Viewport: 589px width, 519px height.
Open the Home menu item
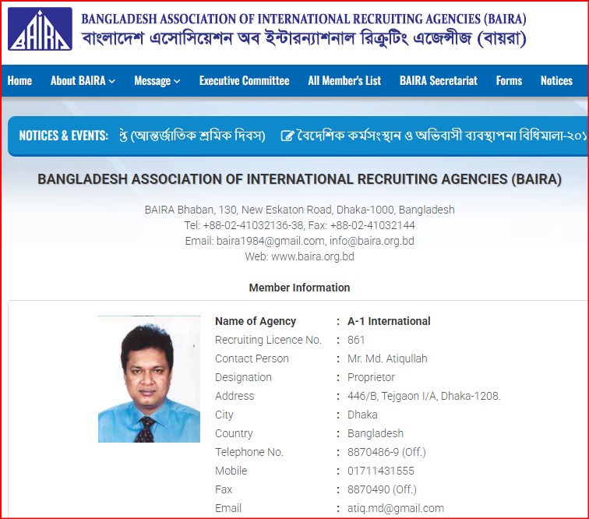19,81
